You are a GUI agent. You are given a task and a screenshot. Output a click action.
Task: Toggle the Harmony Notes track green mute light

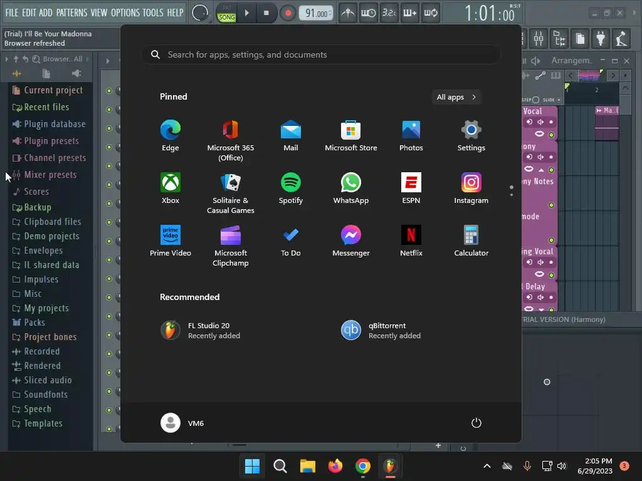(552, 205)
